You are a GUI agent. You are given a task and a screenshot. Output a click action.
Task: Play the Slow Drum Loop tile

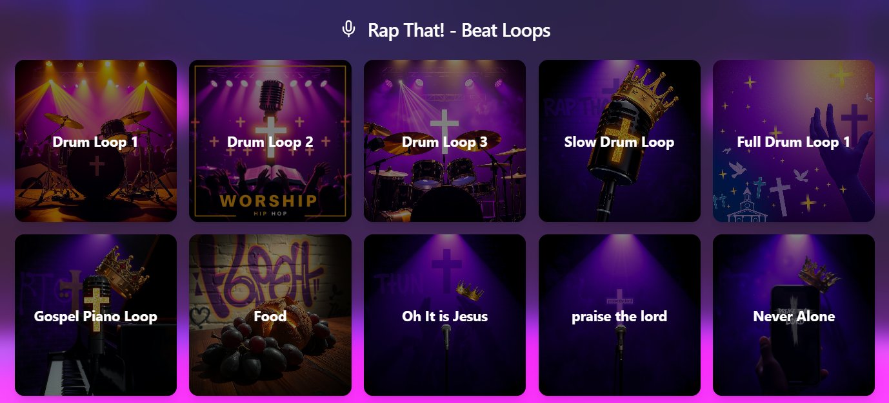[x=619, y=141]
